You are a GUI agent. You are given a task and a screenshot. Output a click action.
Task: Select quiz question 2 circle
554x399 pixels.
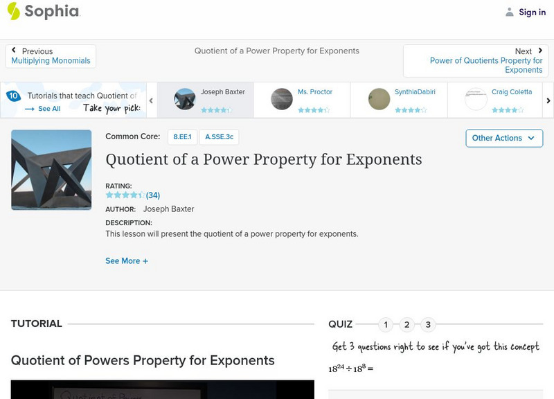pos(407,324)
